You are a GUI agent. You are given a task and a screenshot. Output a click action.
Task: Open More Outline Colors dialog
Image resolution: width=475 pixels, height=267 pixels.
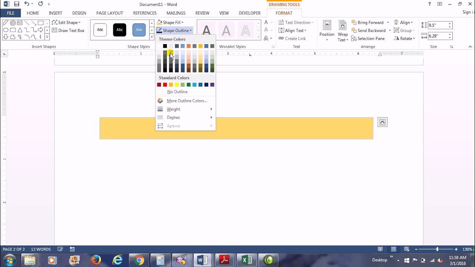point(186,101)
